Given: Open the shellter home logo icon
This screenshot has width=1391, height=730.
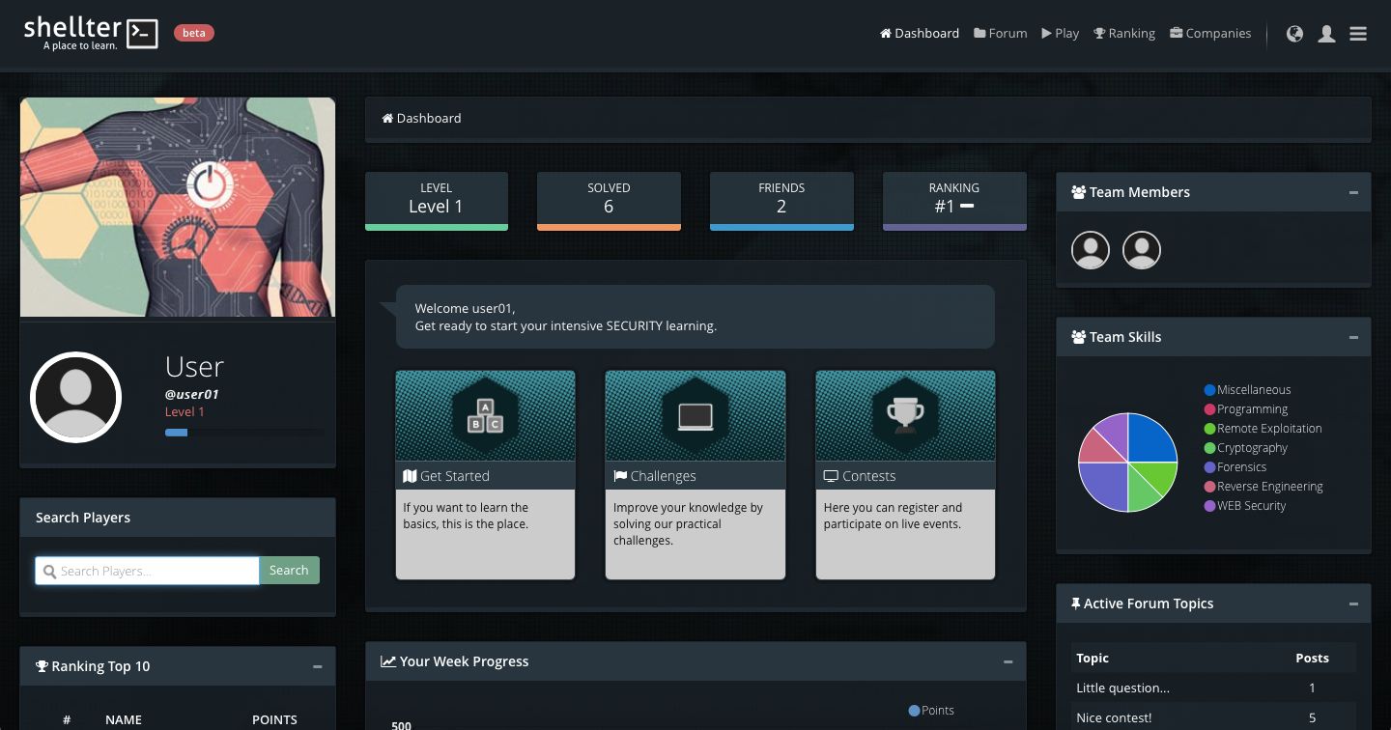Looking at the screenshot, I should [x=143, y=33].
